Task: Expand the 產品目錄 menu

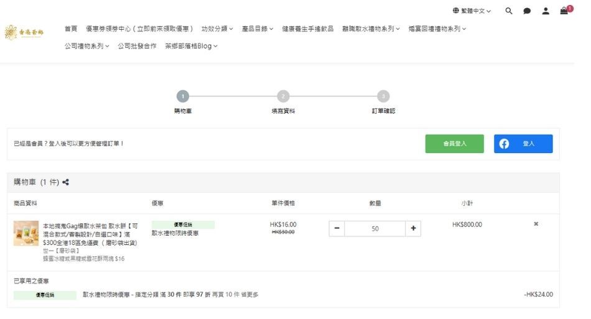Action: [x=258, y=29]
